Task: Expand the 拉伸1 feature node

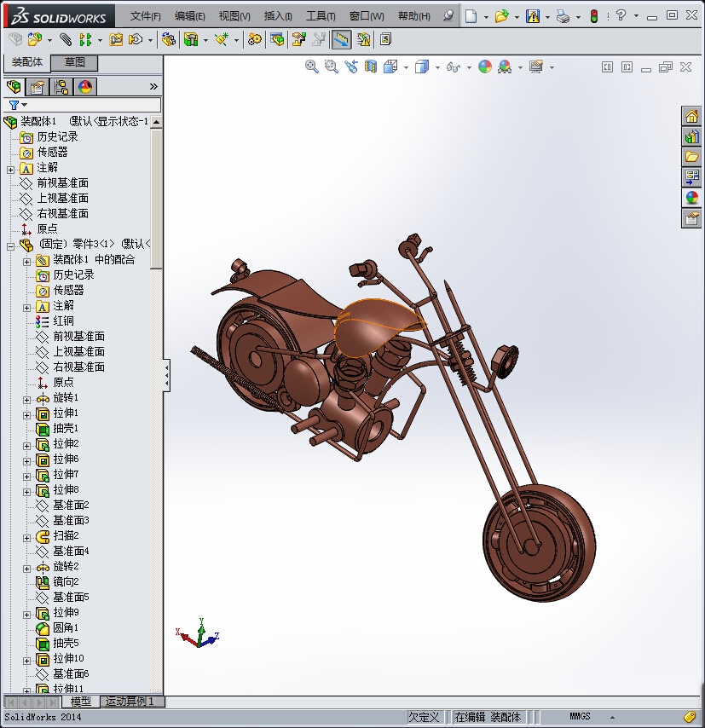Action: pyautogui.click(x=27, y=415)
